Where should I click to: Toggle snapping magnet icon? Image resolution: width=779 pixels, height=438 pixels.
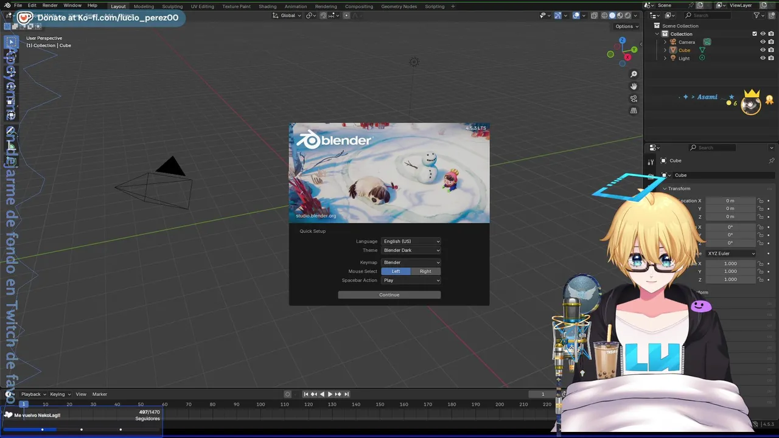click(x=323, y=15)
